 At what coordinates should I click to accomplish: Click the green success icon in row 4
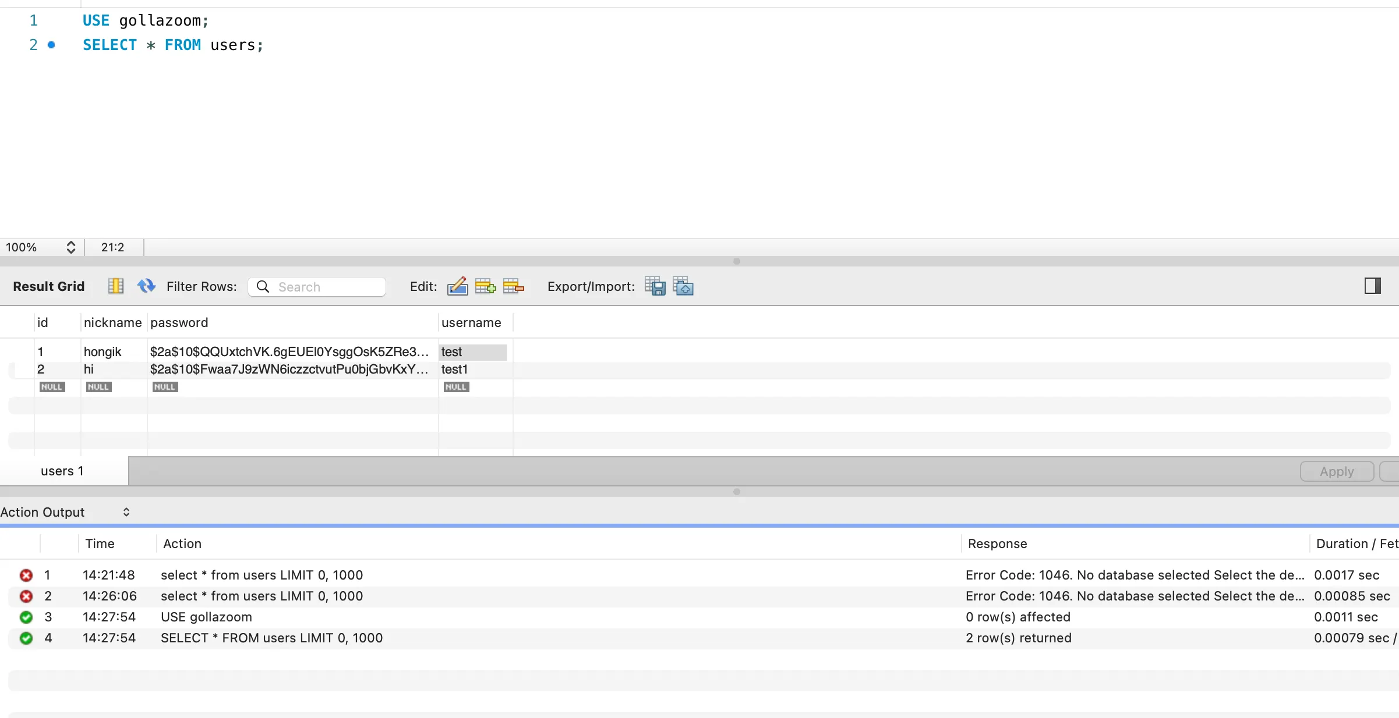point(26,638)
